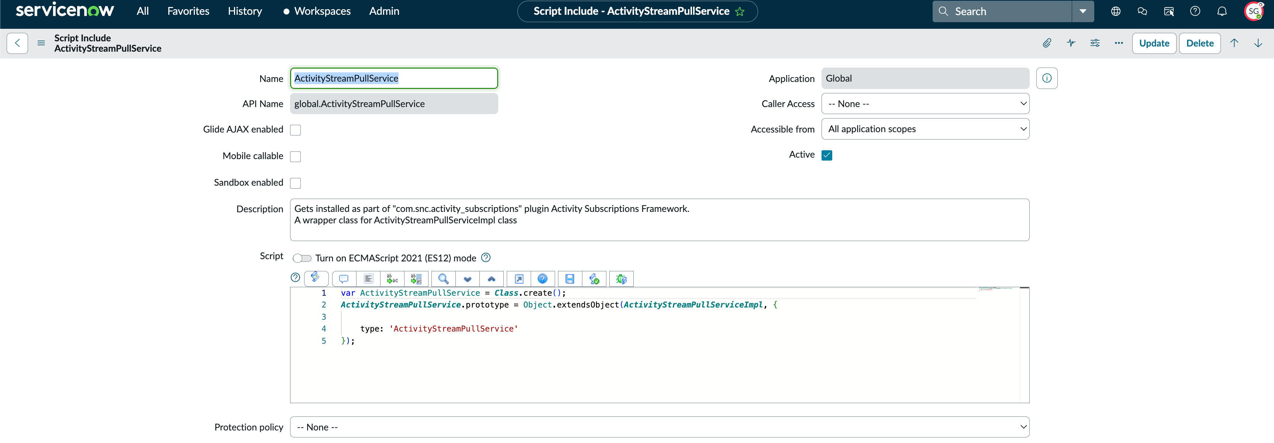Format code with the align-lines icon

click(368, 279)
